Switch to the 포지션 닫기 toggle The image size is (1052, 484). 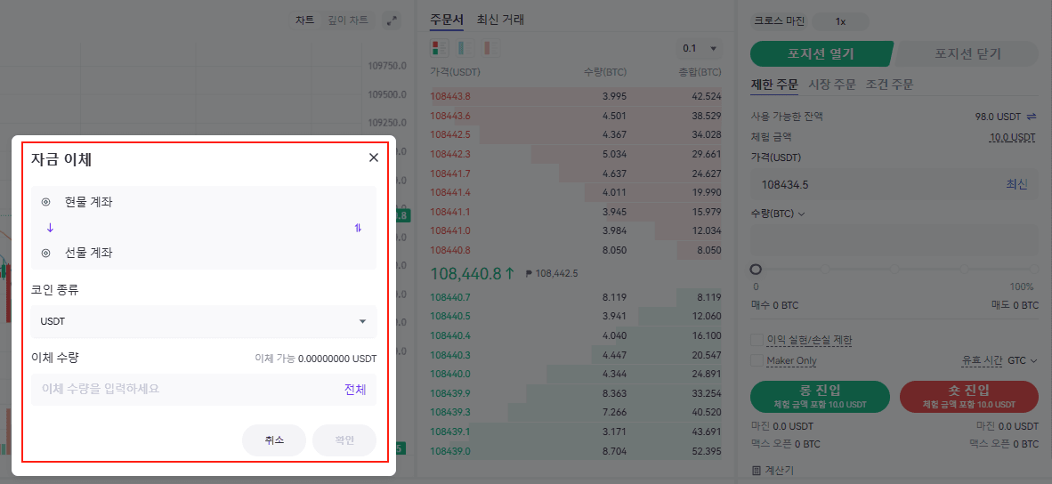[967, 53]
